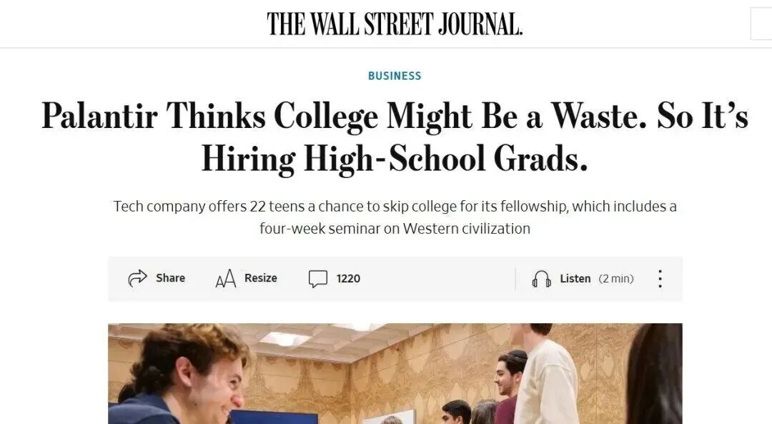Open comments via speech bubble icon
This screenshot has width=772, height=424.
[x=317, y=279]
